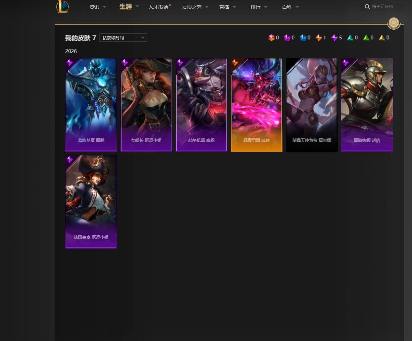Select the teal triangle gem filter
This screenshot has height=341, width=412.
click(x=350, y=38)
